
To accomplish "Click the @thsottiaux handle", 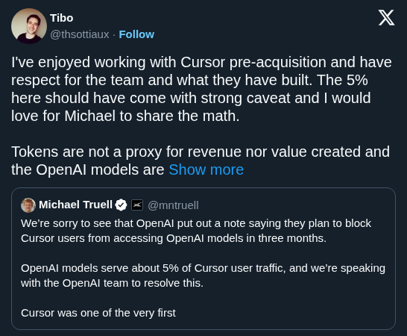I will (x=80, y=34).
